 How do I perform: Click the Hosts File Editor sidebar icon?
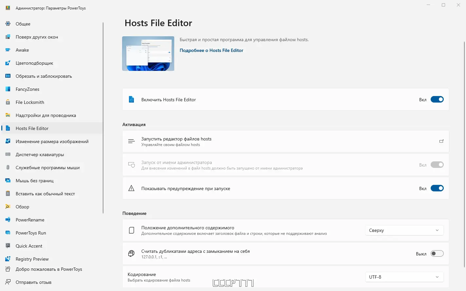[8, 128]
